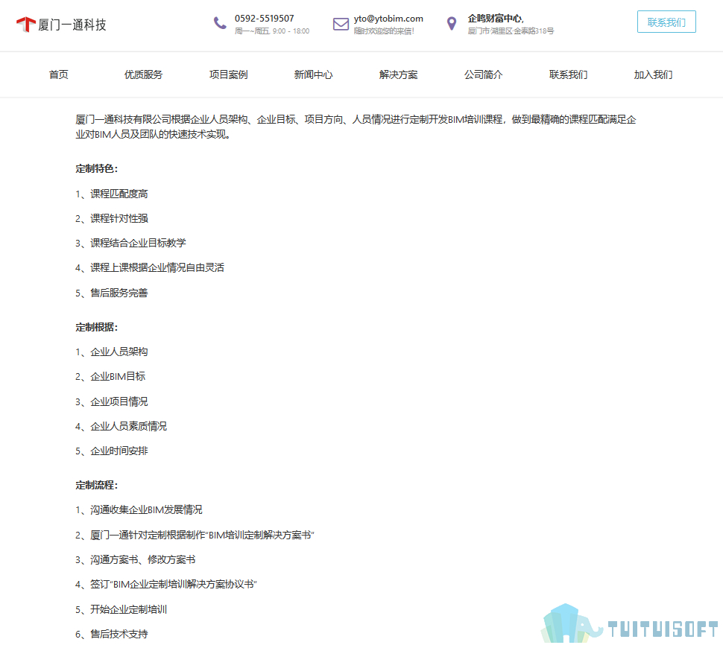
Task: Click list item 售后服务完善
Action: (x=112, y=293)
